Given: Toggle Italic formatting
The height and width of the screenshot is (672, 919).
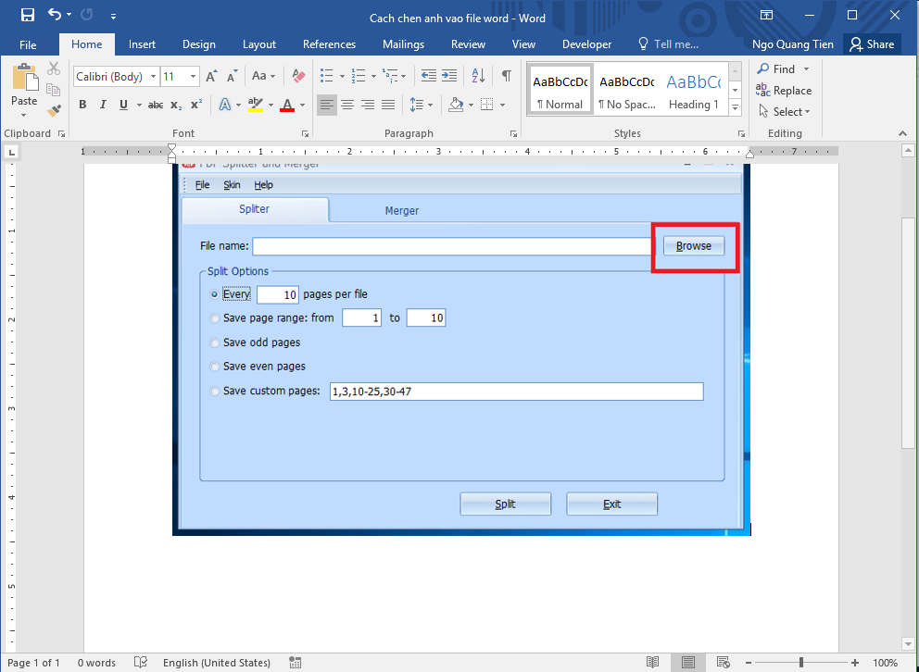Looking at the screenshot, I should click(x=103, y=105).
